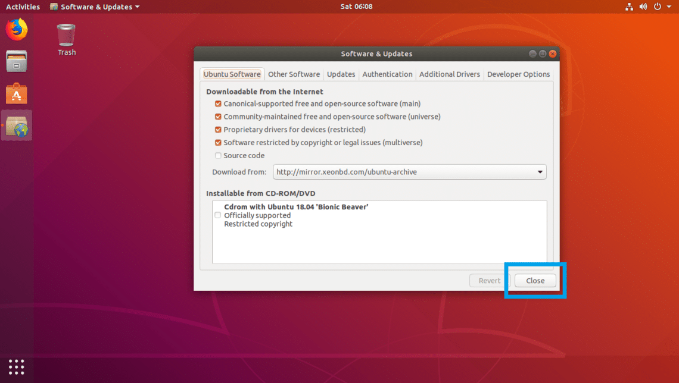Open the Activities overview
This screenshot has height=383, width=679.
[23, 7]
